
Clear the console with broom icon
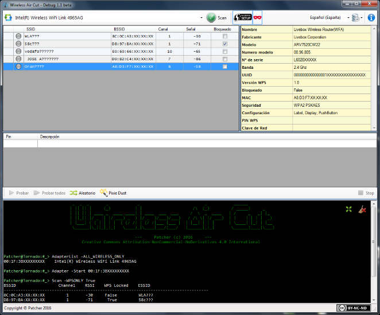[x=362, y=210]
